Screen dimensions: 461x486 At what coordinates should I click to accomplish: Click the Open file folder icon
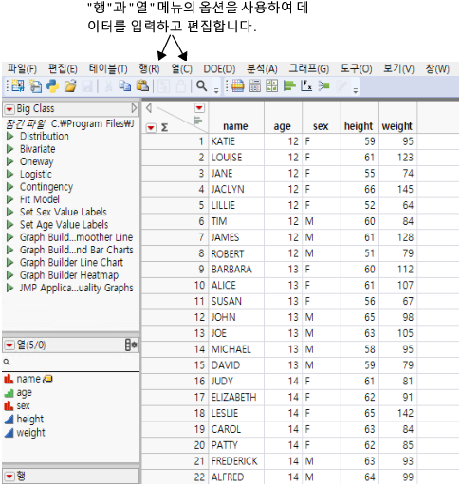(x=70, y=85)
